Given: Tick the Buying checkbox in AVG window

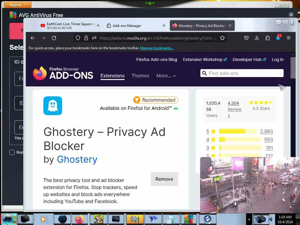Looking at the screenshot, I should pos(12,152).
